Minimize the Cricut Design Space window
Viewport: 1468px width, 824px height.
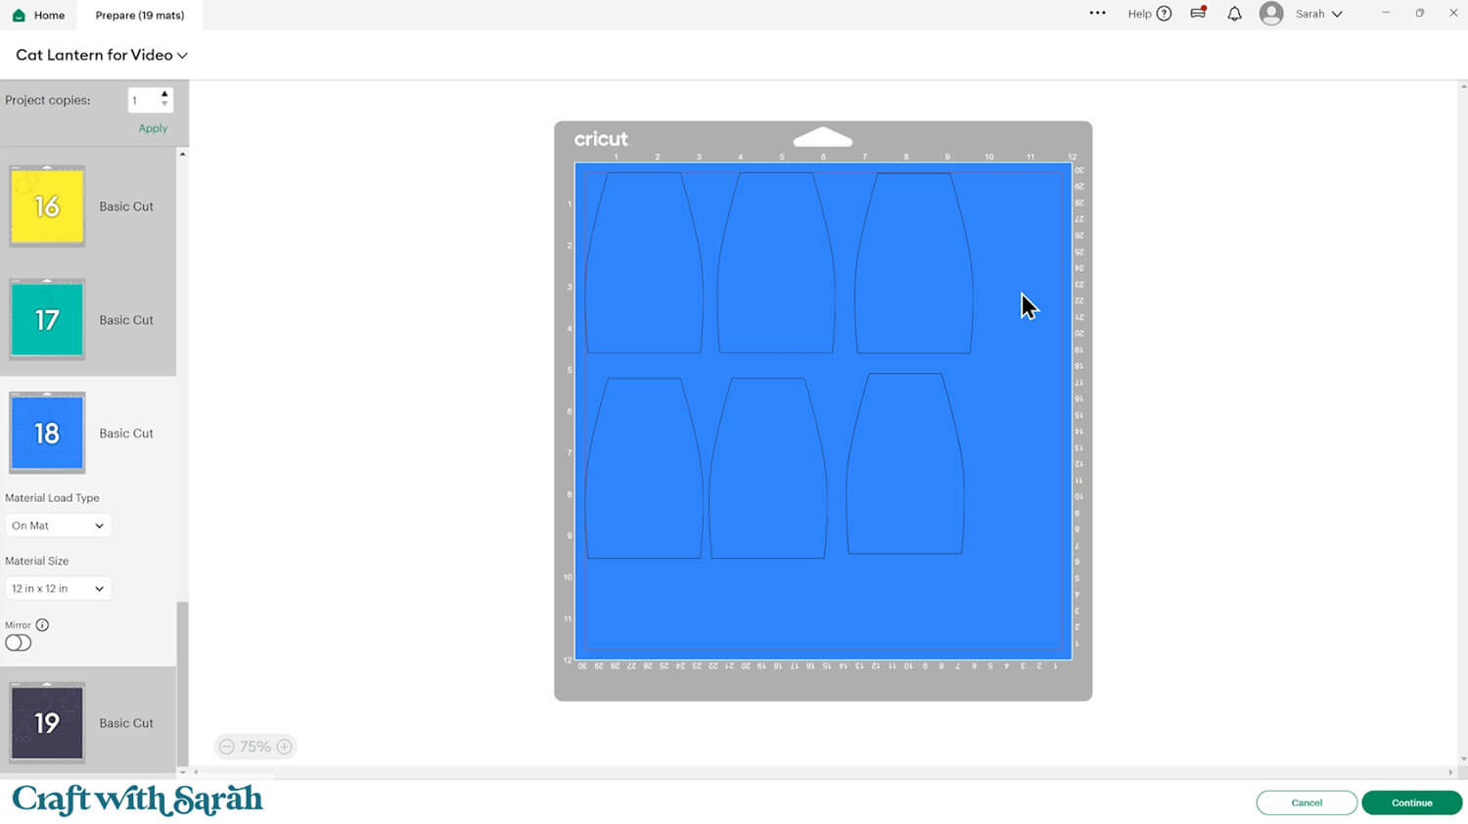(1386, 13)
